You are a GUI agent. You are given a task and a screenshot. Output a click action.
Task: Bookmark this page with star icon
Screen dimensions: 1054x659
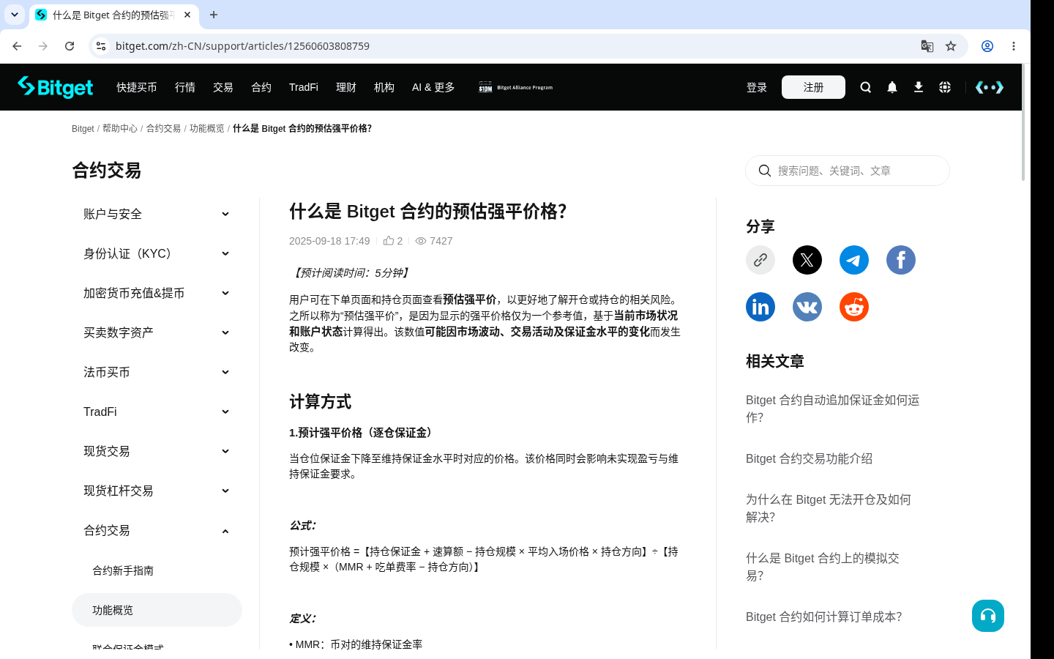951,46
